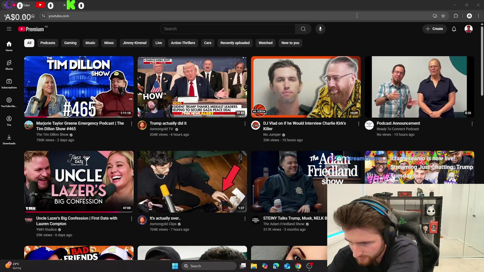Viewport: 484px width, 272px height.
Task: Open options for the DJ Vlad video
Action: coord(358,124)
